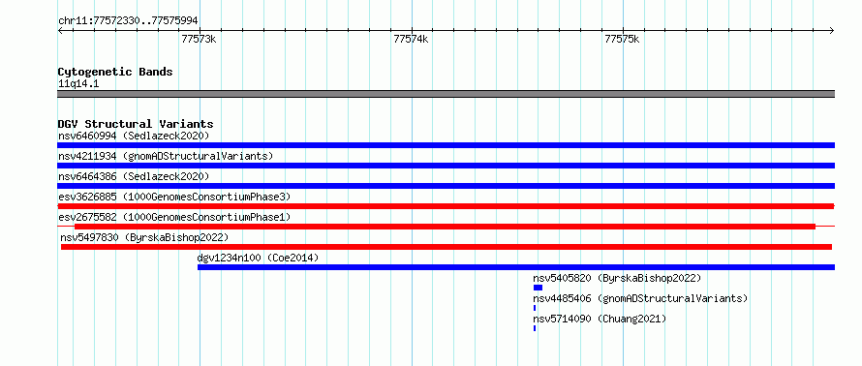
Task: Open the esv3626885 (1000GenomesConsortiumPhase3) label
Action: pos(174,197)
